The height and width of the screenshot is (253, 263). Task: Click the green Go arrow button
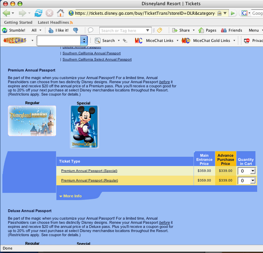pyautogui.click(x=233, y=13)
